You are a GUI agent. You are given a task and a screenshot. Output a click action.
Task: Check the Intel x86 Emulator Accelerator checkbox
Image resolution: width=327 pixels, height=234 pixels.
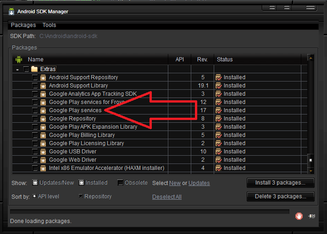[x=35, y=168]
